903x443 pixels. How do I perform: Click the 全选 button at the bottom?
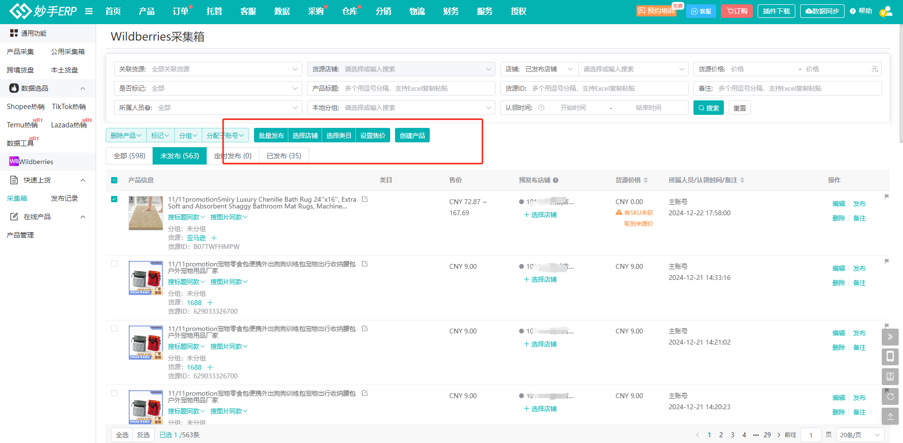(122, 435)
